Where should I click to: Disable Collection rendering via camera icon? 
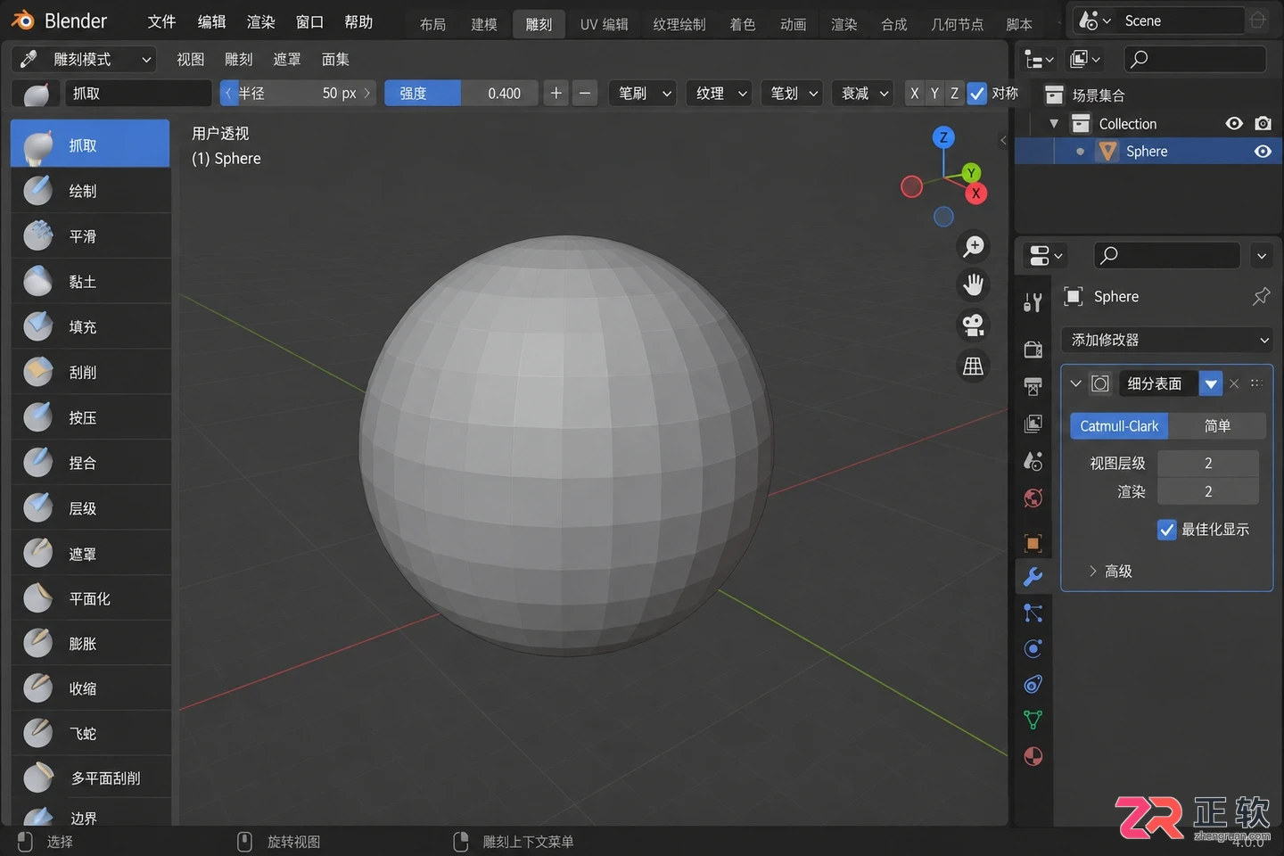1263,123
